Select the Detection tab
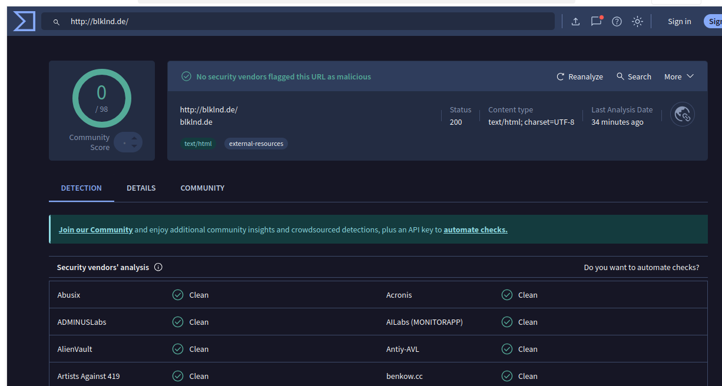 [x=81, y=188]
